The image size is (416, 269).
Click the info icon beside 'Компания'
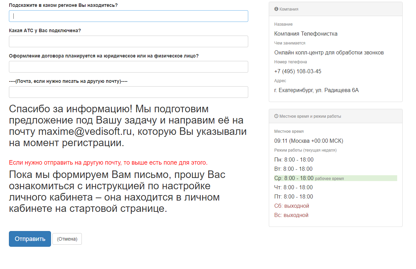[276, 9]
